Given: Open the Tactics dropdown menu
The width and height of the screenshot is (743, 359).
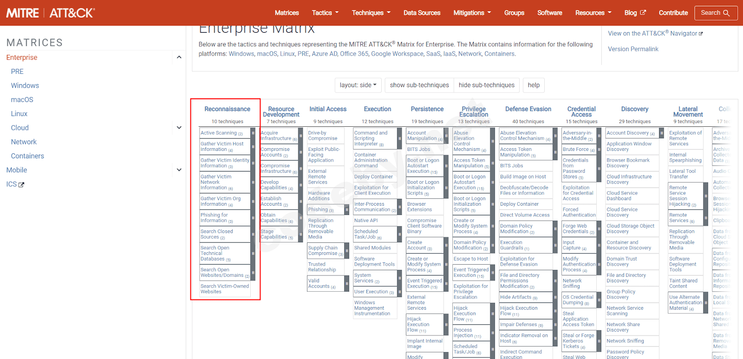Looking at the screenshot, I should [325, 13].
